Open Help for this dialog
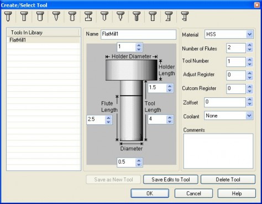The image size is (262, 204). click(x=237, y=193)
